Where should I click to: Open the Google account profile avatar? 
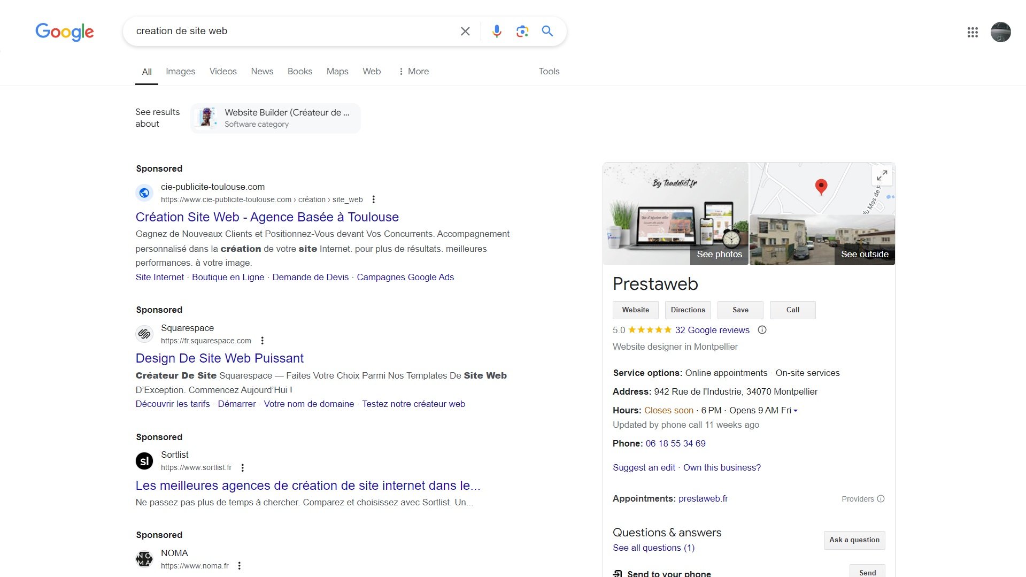click(1000, 32)
